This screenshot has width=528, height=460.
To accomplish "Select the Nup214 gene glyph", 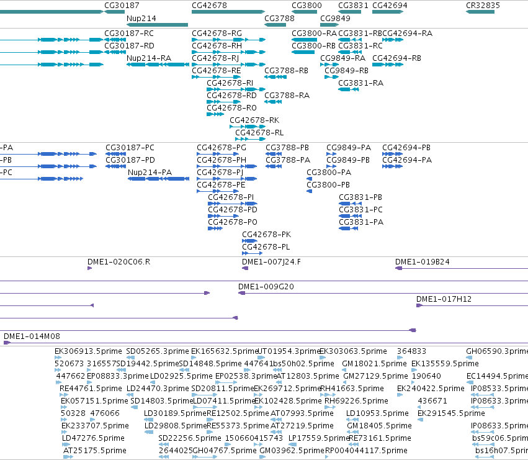I will tap(157, 25).
